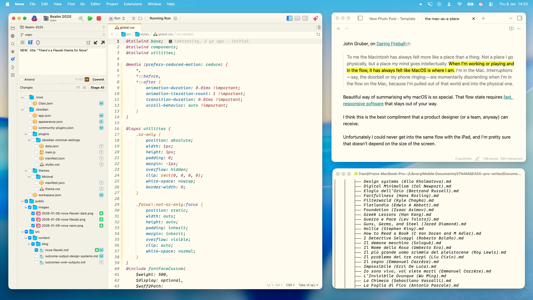Image resolution: width=533 pixels, height=300 pixels.
Task: Toggle the nova-flexoki.md staging checkbox
Action: [x=36, y=250]
